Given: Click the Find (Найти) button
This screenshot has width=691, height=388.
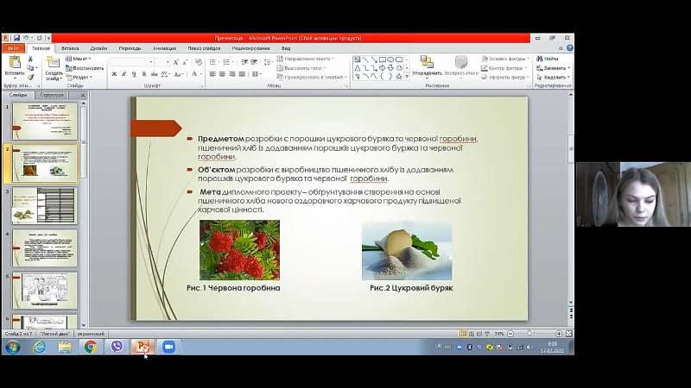Looking at the screenshot, I should point(548,59).
